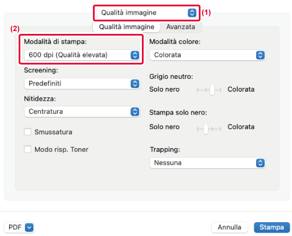Screen dimensions: 292x236
Task: Click blue arrows on Modalità colore dropdown
Action: 260,55
